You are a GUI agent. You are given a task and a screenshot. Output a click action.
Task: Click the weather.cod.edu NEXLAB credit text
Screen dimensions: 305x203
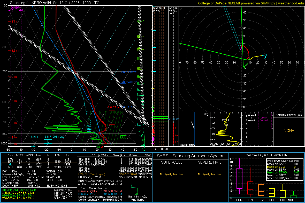tap(251, 3)
